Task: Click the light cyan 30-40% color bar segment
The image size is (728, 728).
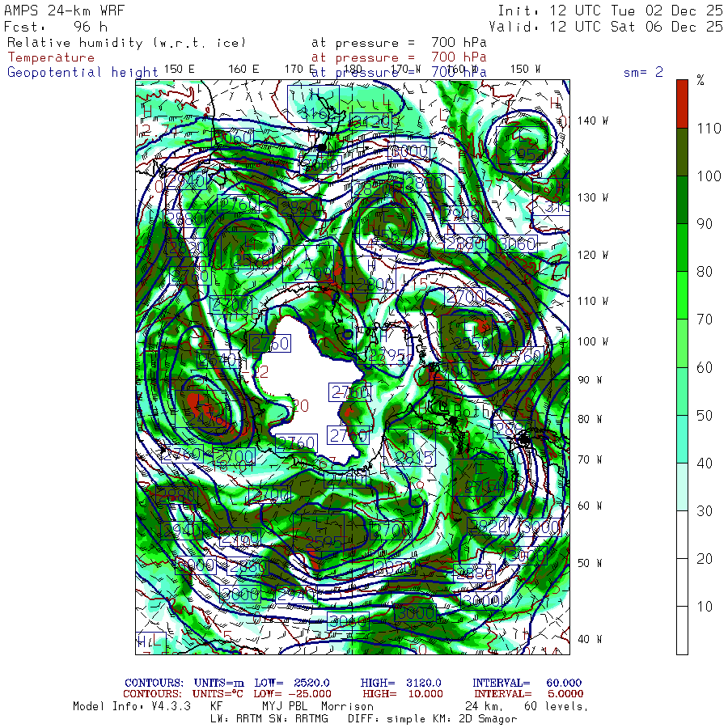Action: click(682, 487)
